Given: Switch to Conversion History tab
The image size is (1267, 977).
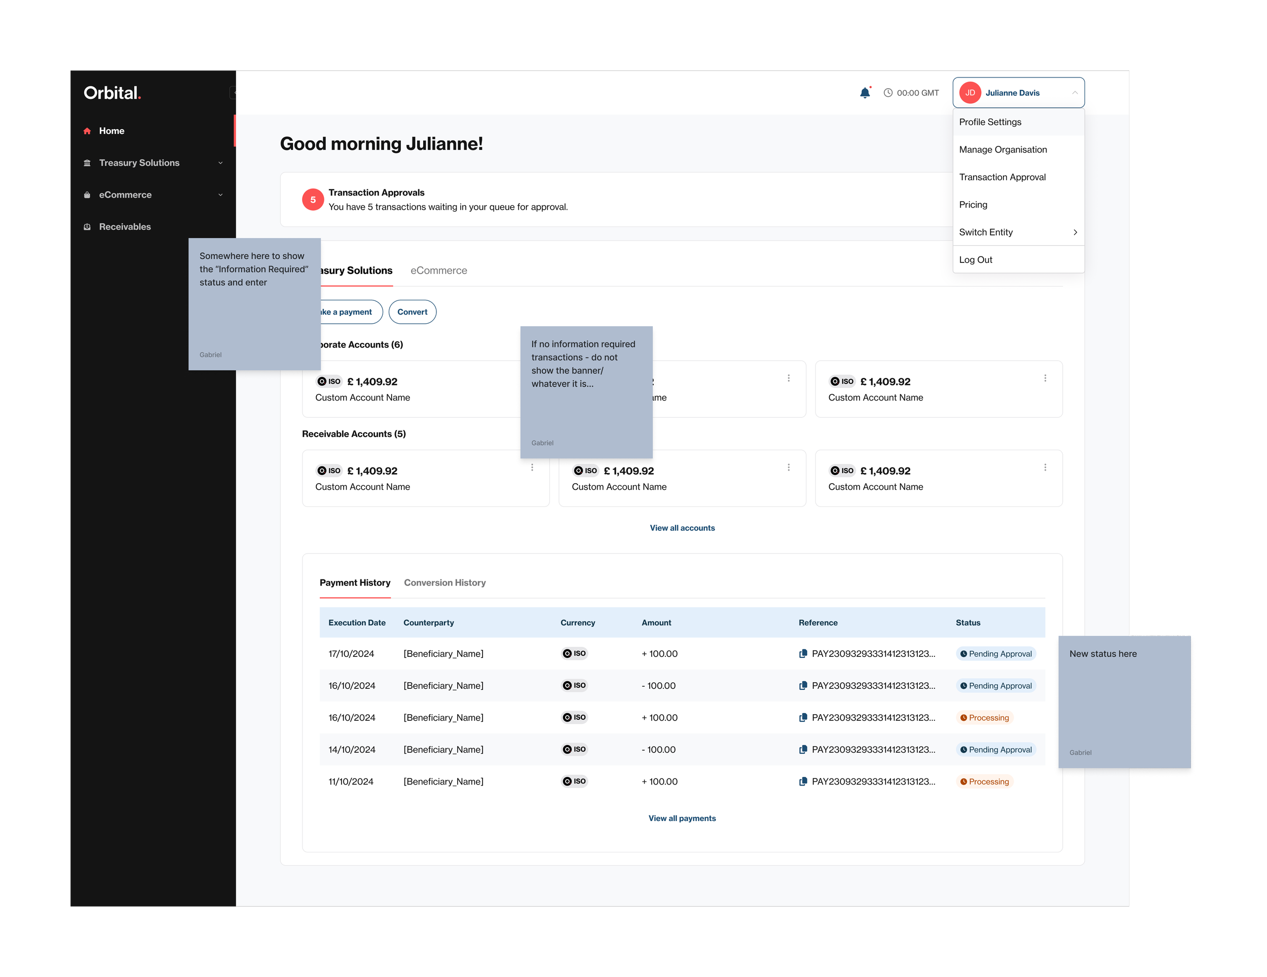Looking at the screenshot, I should point(444,583).
